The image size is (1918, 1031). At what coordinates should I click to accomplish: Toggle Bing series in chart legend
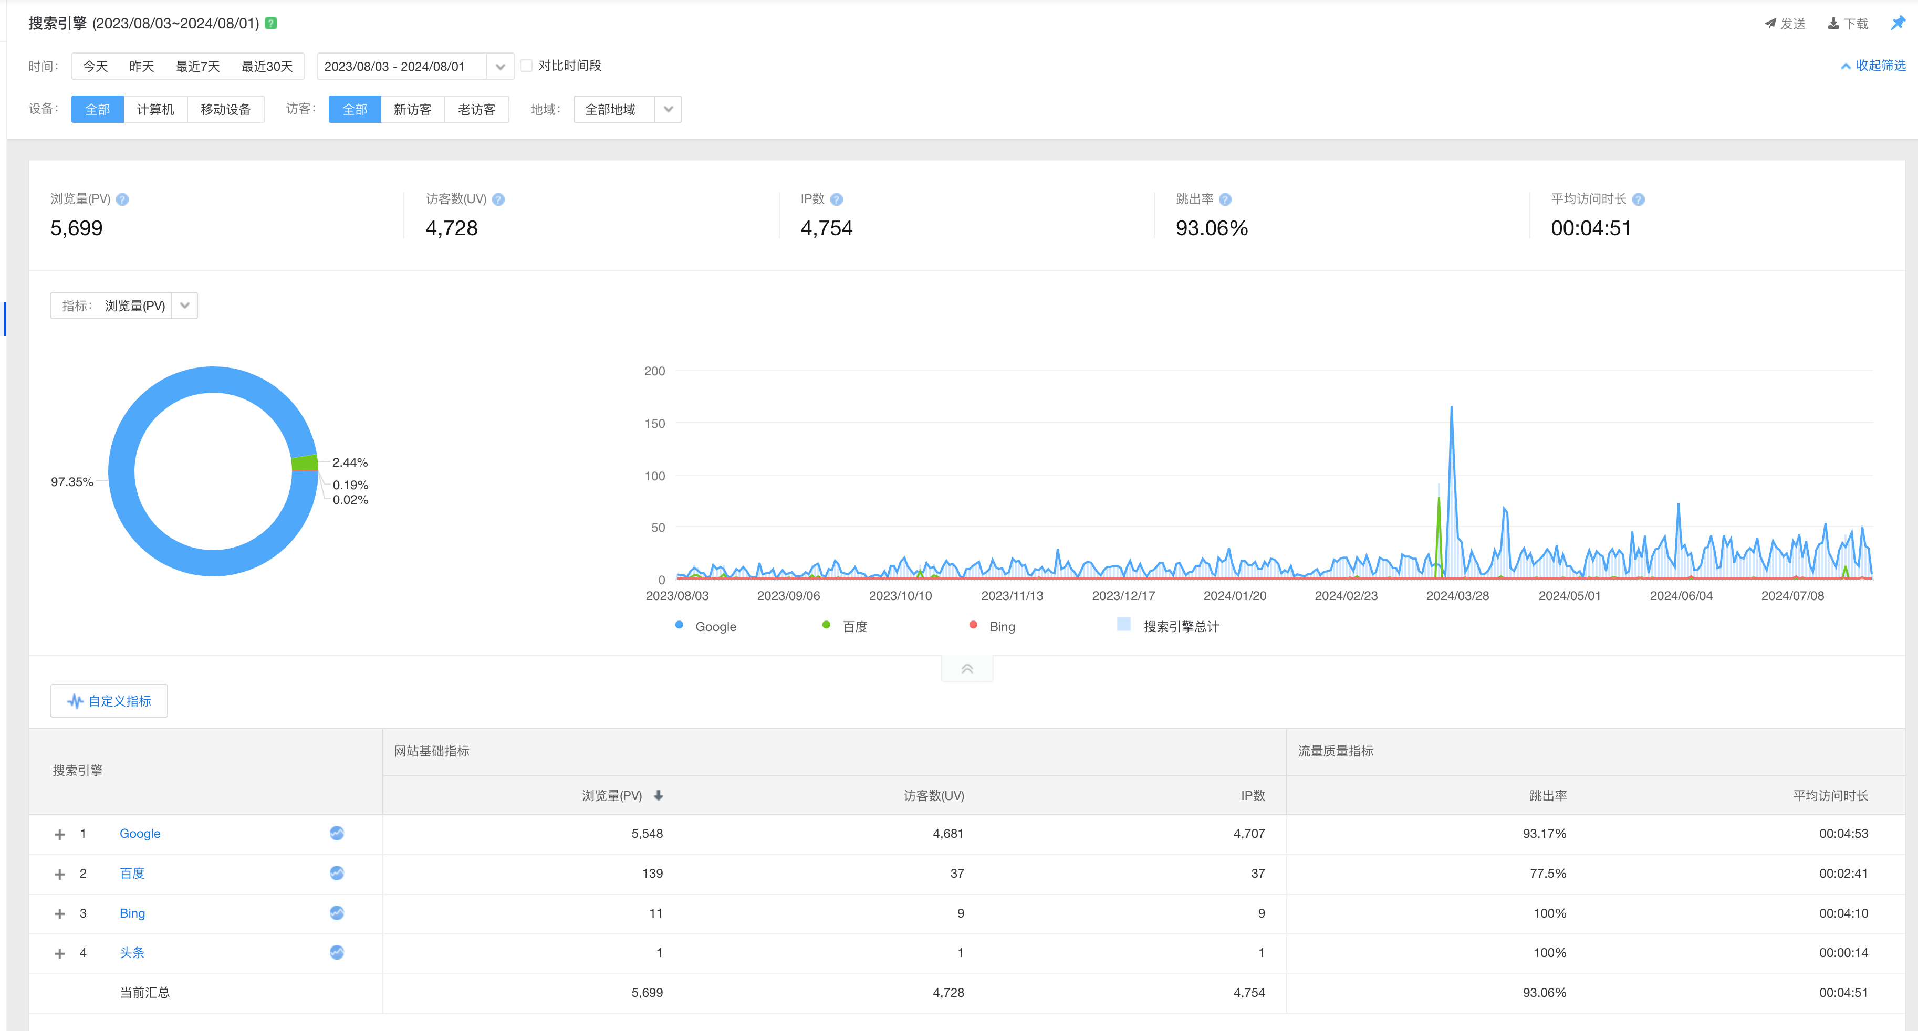point(992,626)
